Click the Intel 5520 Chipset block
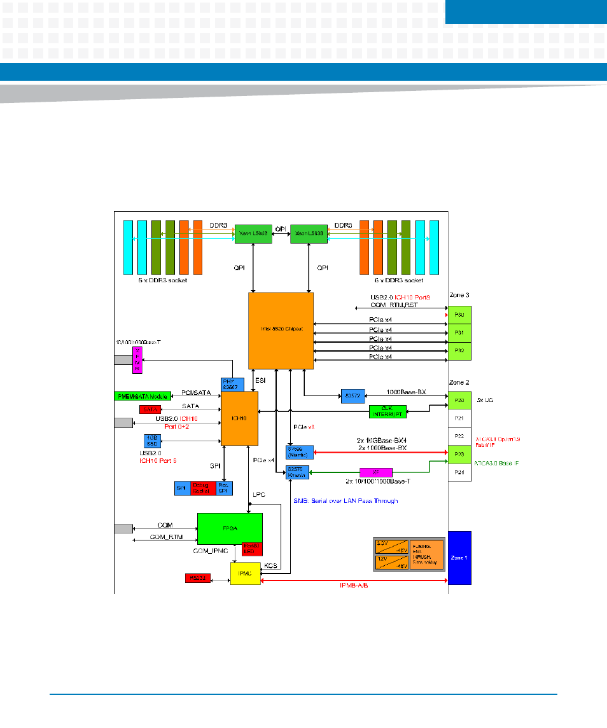 point(281,331)
